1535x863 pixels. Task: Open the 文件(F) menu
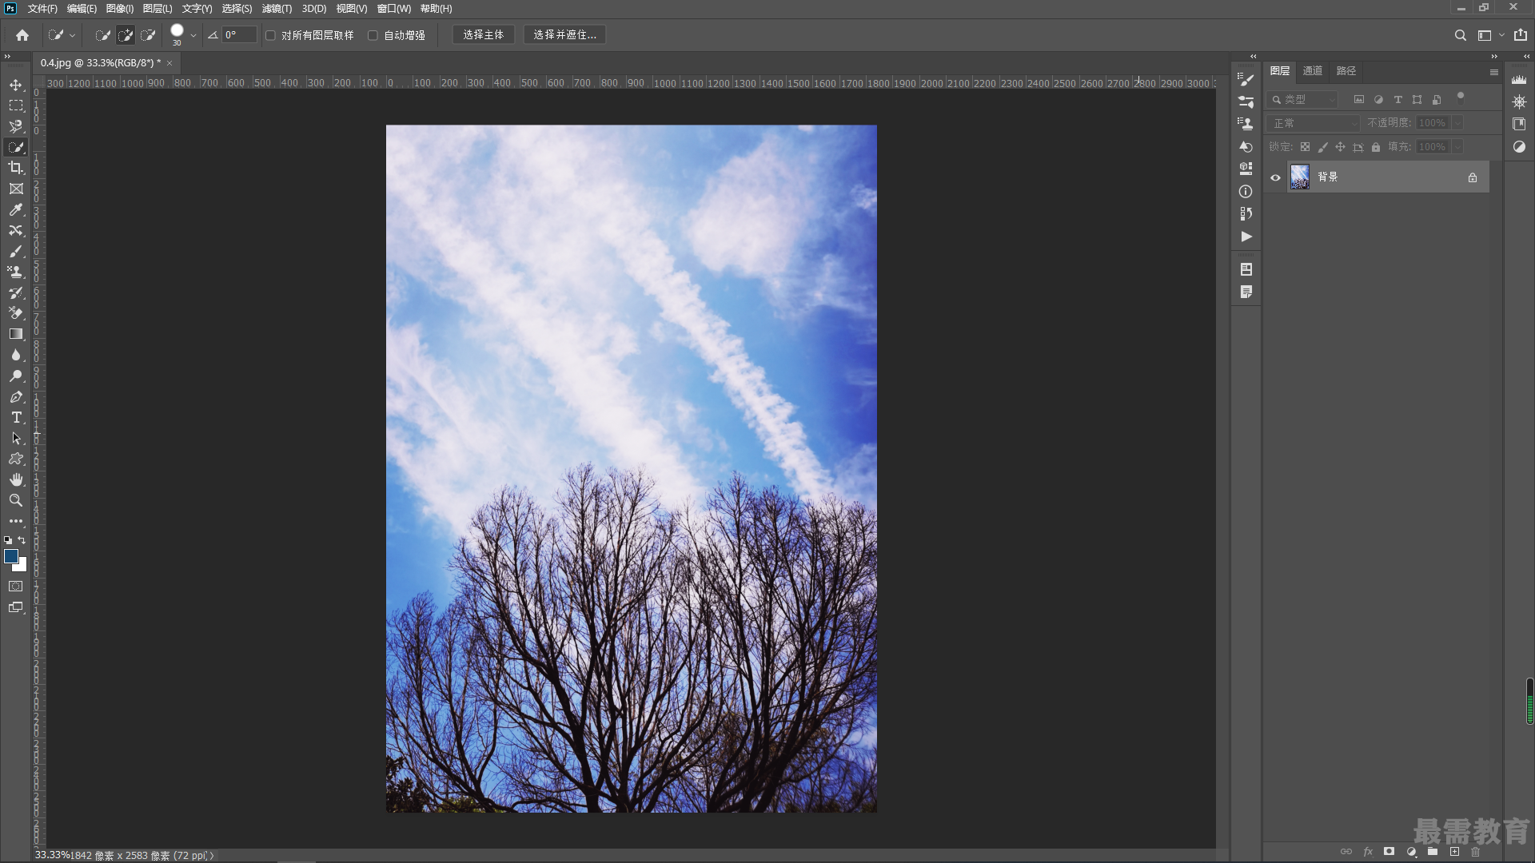point(42,9)
